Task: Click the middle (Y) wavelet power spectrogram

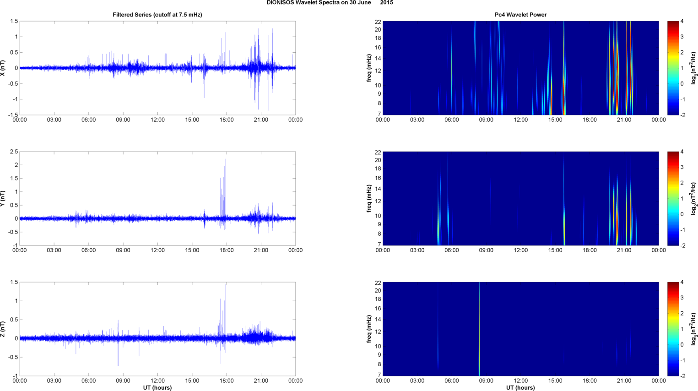Action: click(x=520, y=198)
